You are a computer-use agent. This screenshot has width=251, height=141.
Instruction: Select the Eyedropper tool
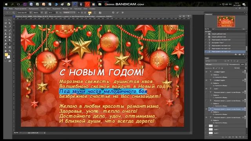(x=10, y=27)
